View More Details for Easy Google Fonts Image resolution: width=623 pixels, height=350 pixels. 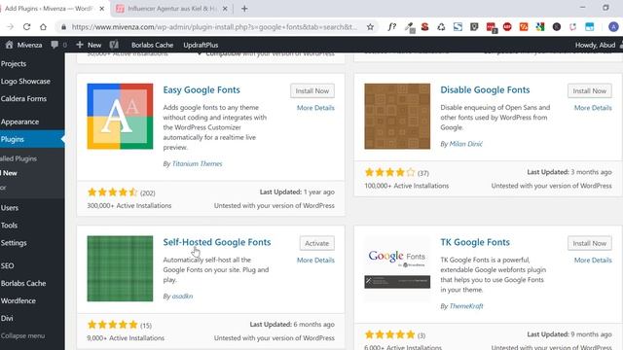pos(315,108)
